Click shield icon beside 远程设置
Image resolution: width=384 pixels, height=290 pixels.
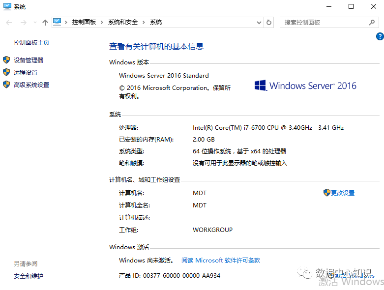point(6,72)
